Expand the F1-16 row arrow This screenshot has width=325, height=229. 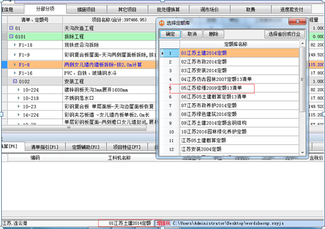click(x=15, y=73)
